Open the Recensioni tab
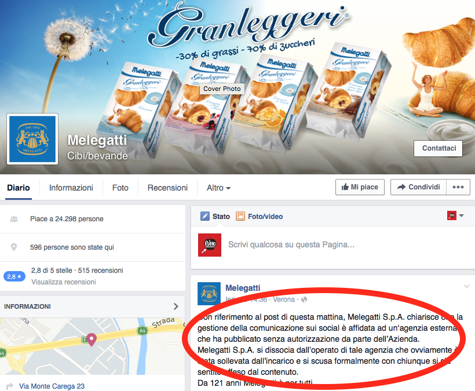This screenshot has height=391, width=475. (x=167, y=188)
